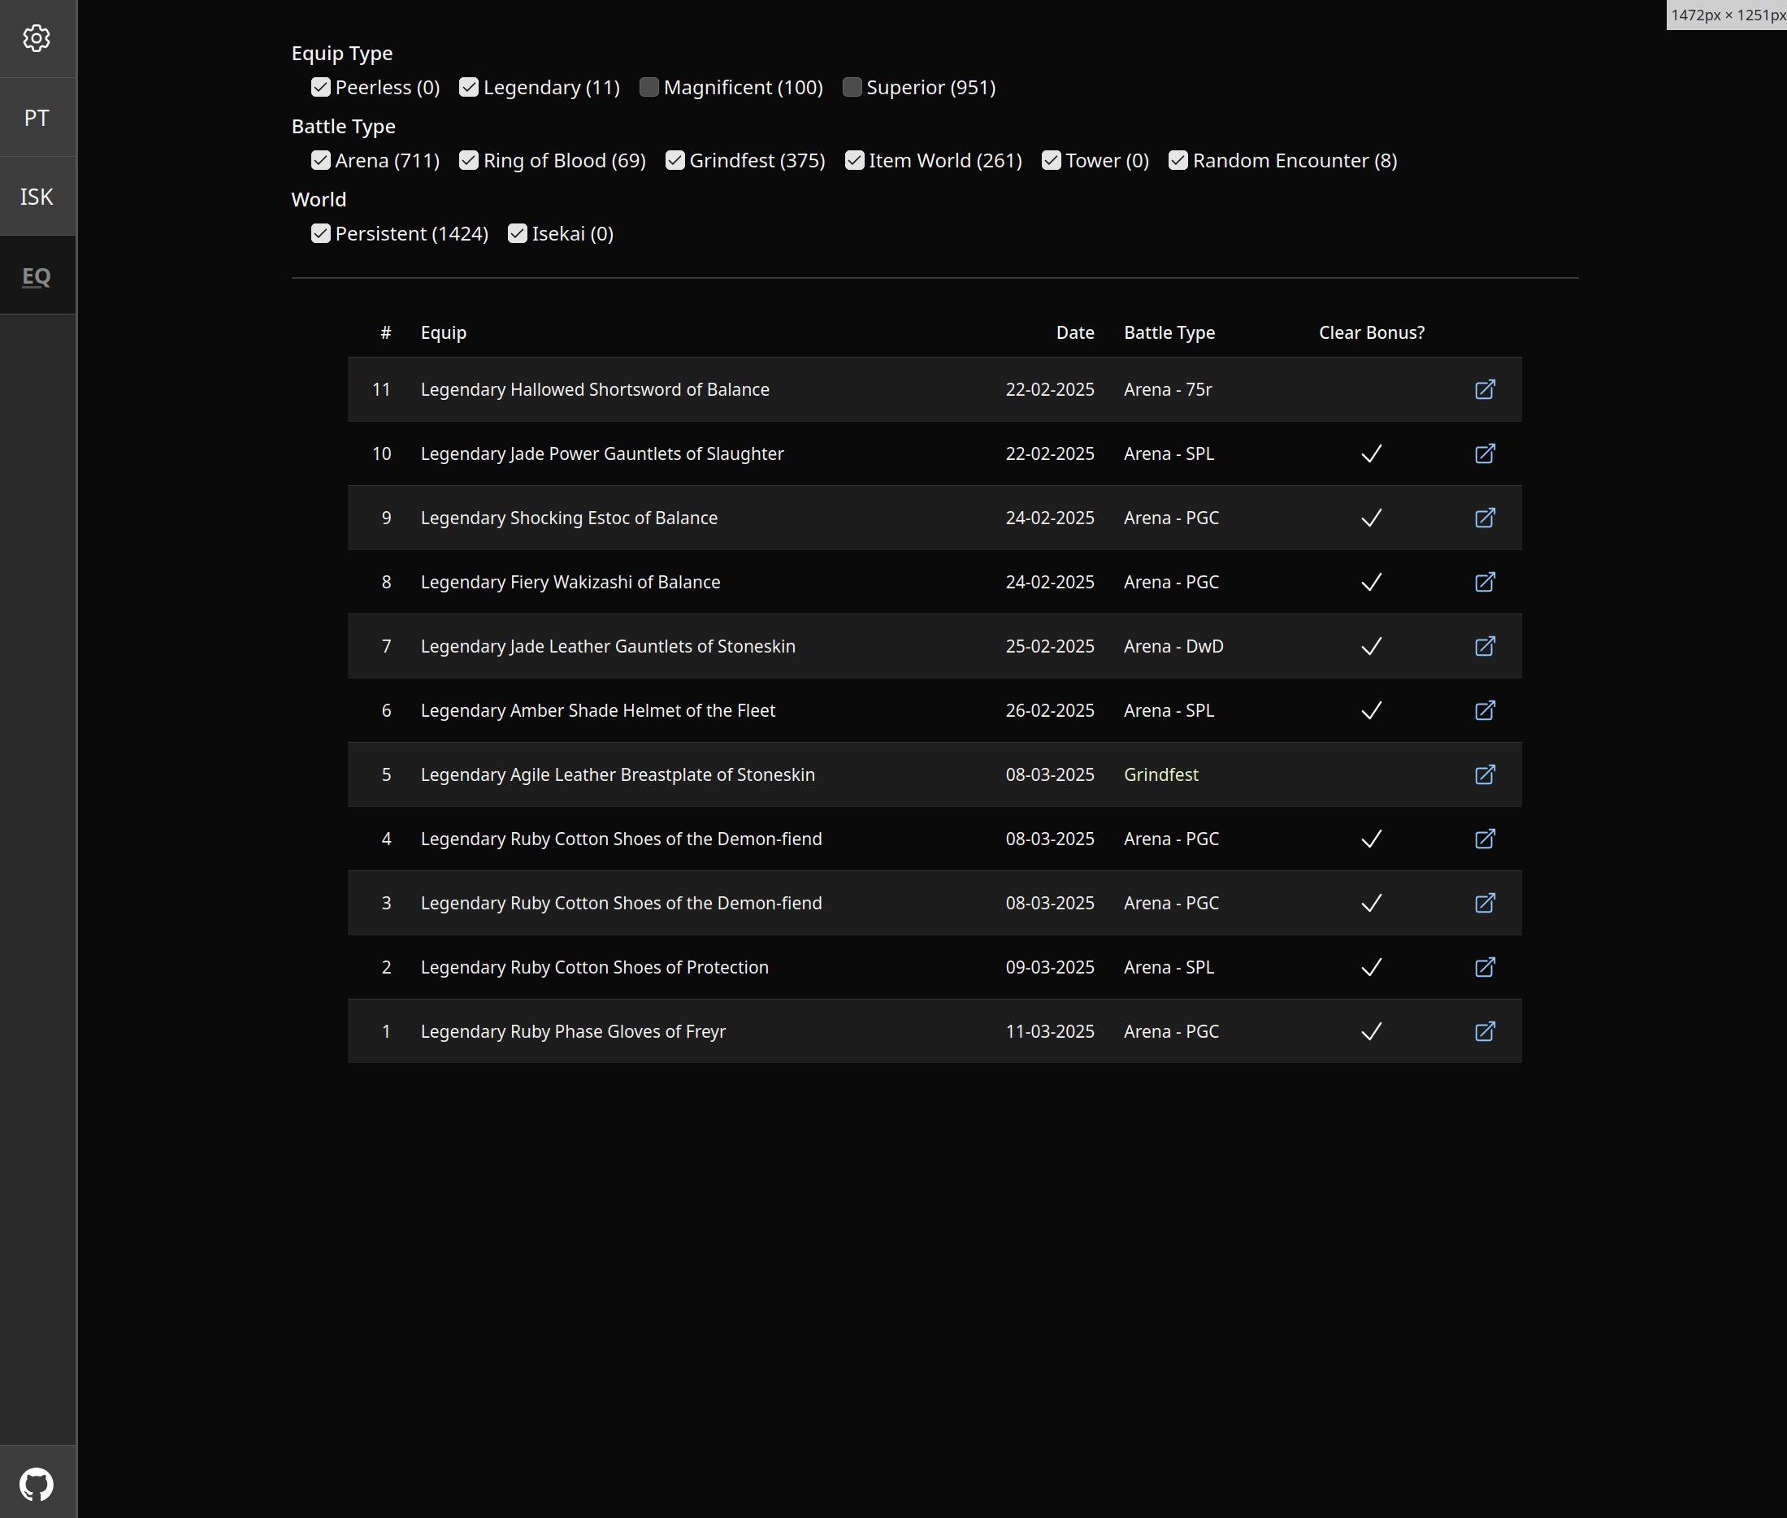Image resolution: width=1787 pixels, height=1518 pixels.
Task: Open external link for Shocking Estoc row
Action: pos(1484,517)
